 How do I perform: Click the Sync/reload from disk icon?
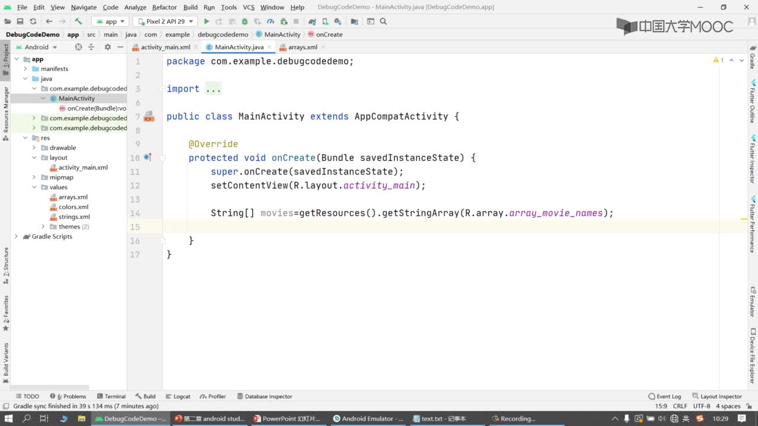pos(33,21)
